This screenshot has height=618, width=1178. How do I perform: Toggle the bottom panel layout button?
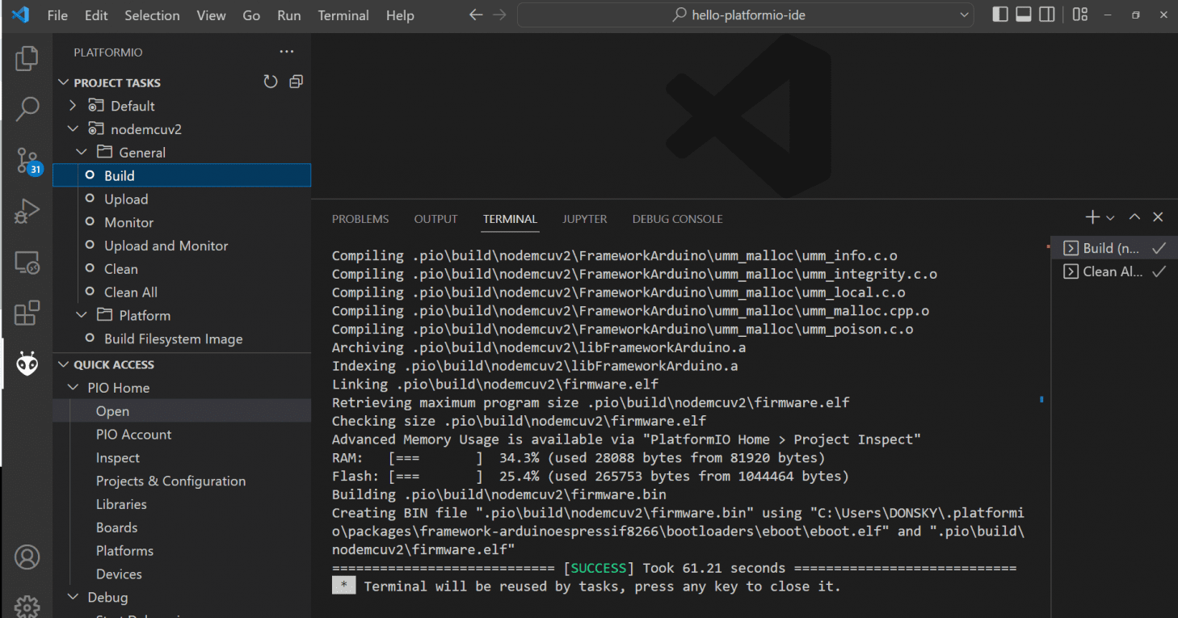[x=1023, y=15]
